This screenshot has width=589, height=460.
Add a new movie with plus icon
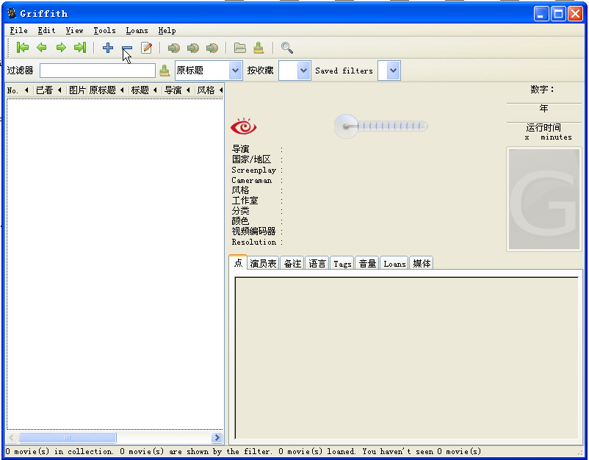(108, 48)
